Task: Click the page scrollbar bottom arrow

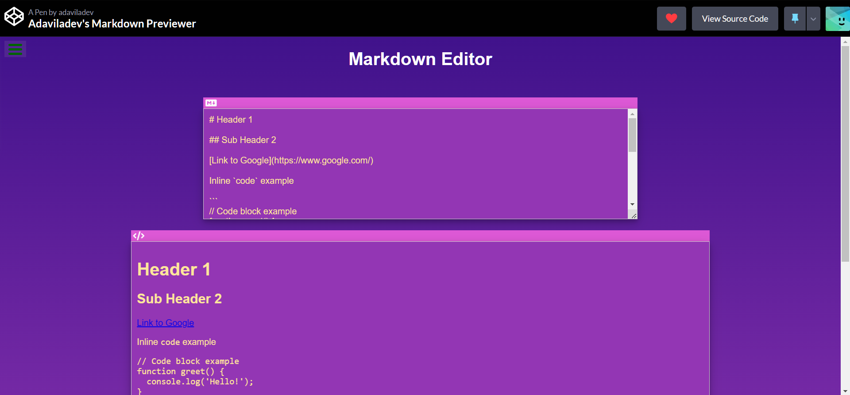Action: [845, 391]
